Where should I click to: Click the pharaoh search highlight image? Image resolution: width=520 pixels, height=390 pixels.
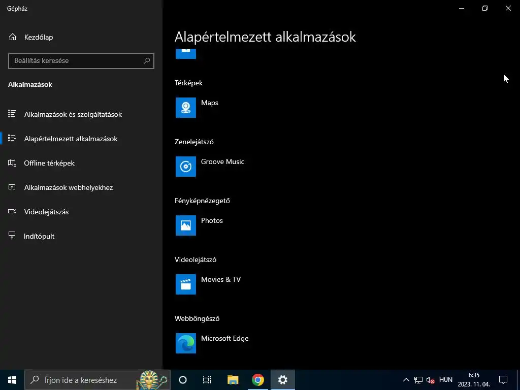coord(152,380)
